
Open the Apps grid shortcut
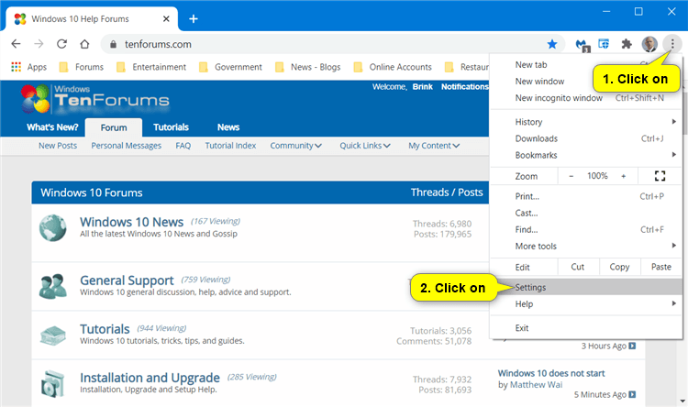[x=29, y=67]
